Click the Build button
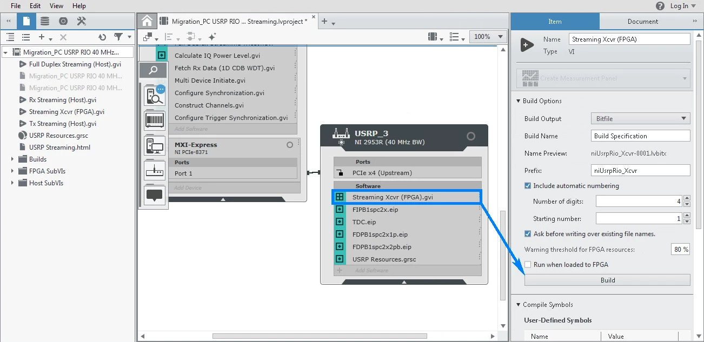This screenshot has width=704, height=342. click(x=607, y=280)
